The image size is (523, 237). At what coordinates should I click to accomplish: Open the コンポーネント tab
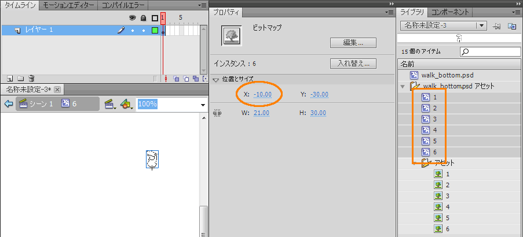450,12
